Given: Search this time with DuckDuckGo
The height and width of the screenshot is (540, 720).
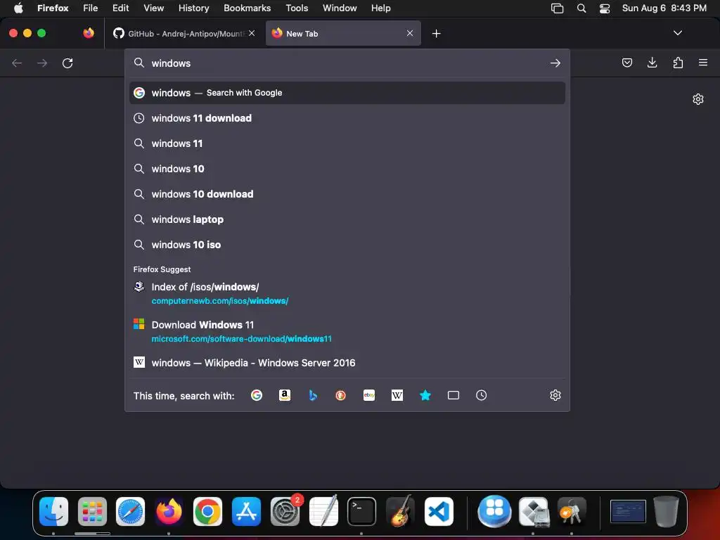Looking at the screenshot, I should 341,395.
